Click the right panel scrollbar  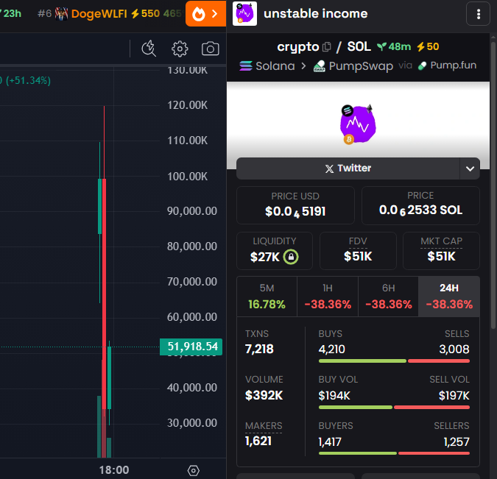[493, 184]
